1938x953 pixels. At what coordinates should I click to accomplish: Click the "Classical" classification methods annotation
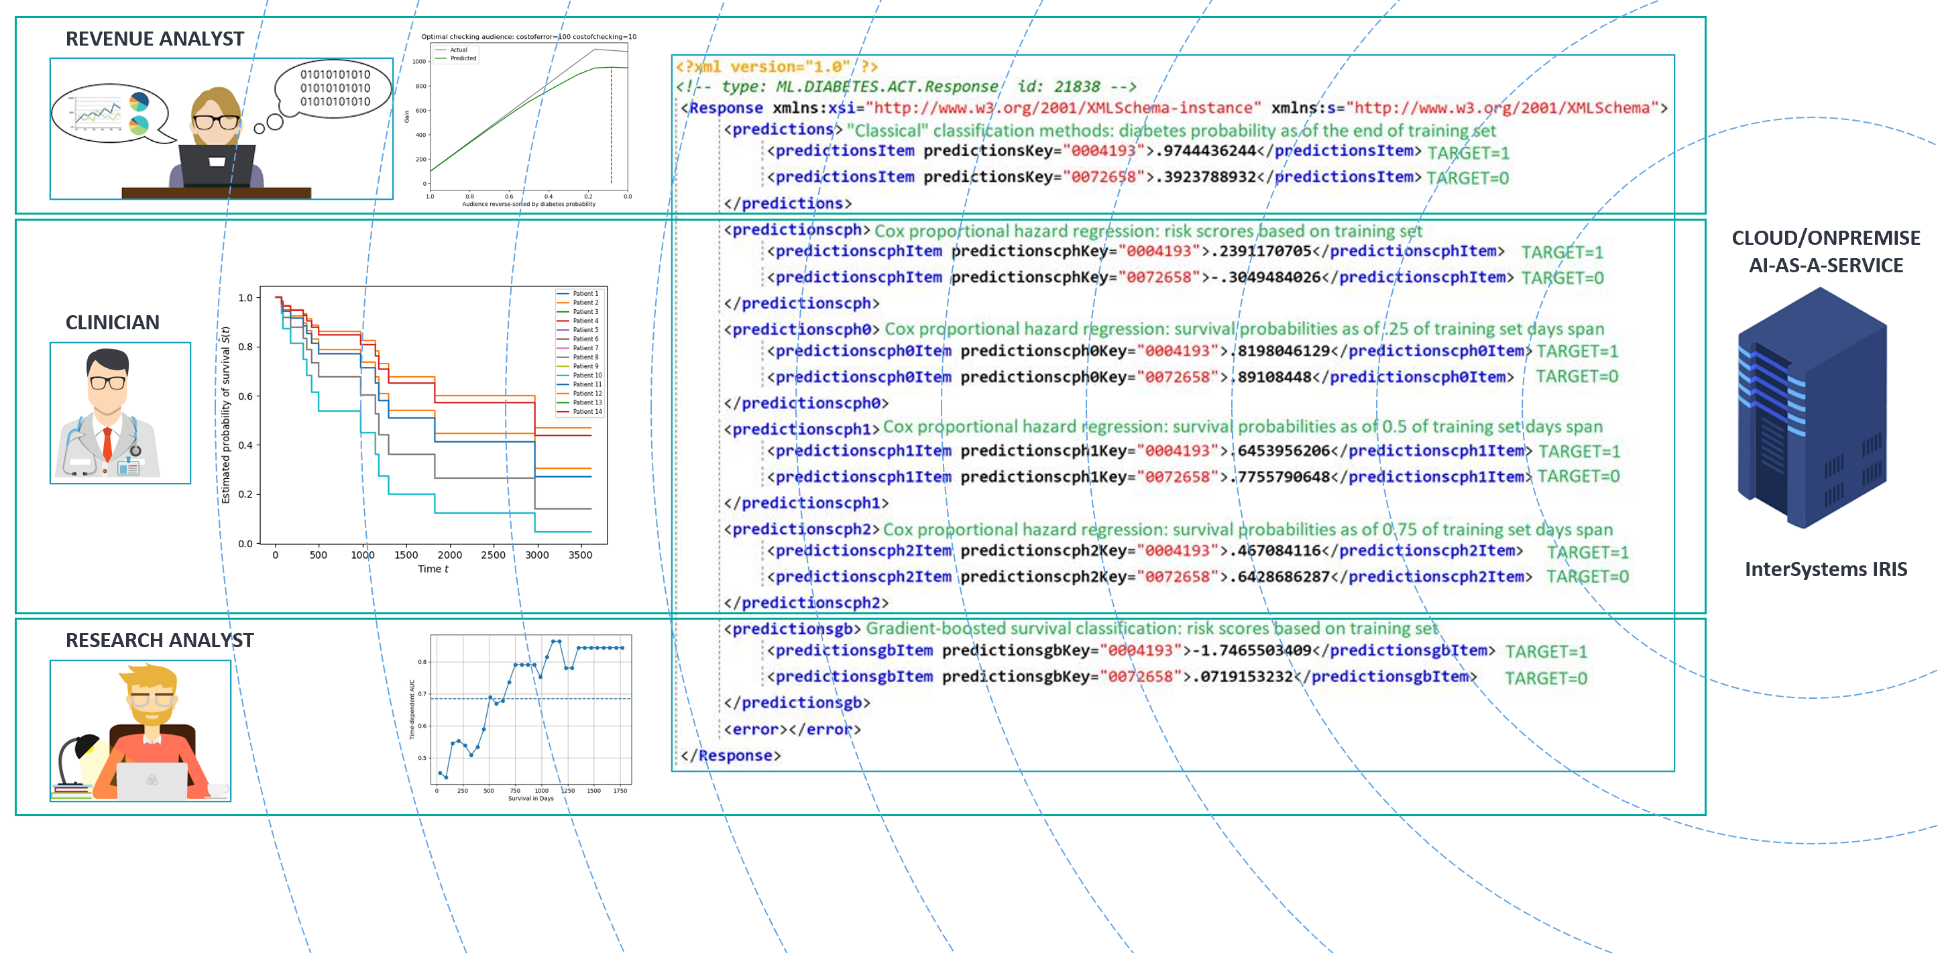pos(1172,130)
